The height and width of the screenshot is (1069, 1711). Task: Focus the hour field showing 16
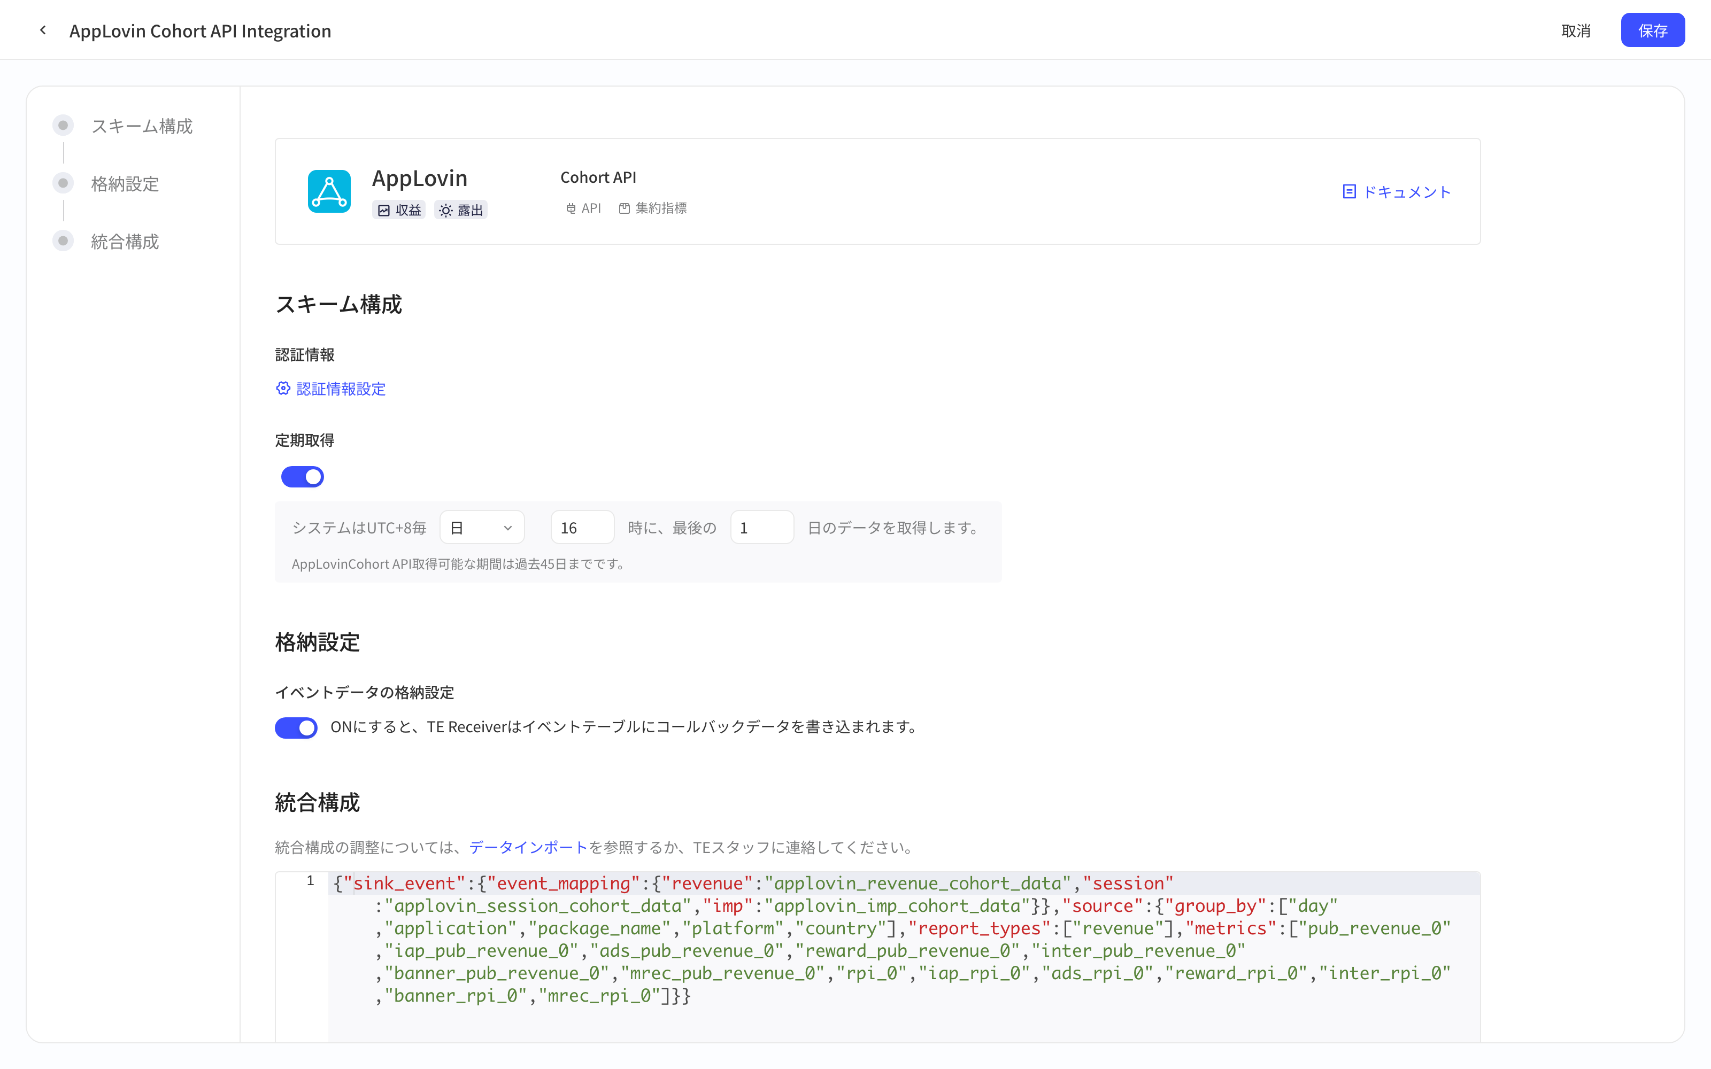[x=582, y=528]
